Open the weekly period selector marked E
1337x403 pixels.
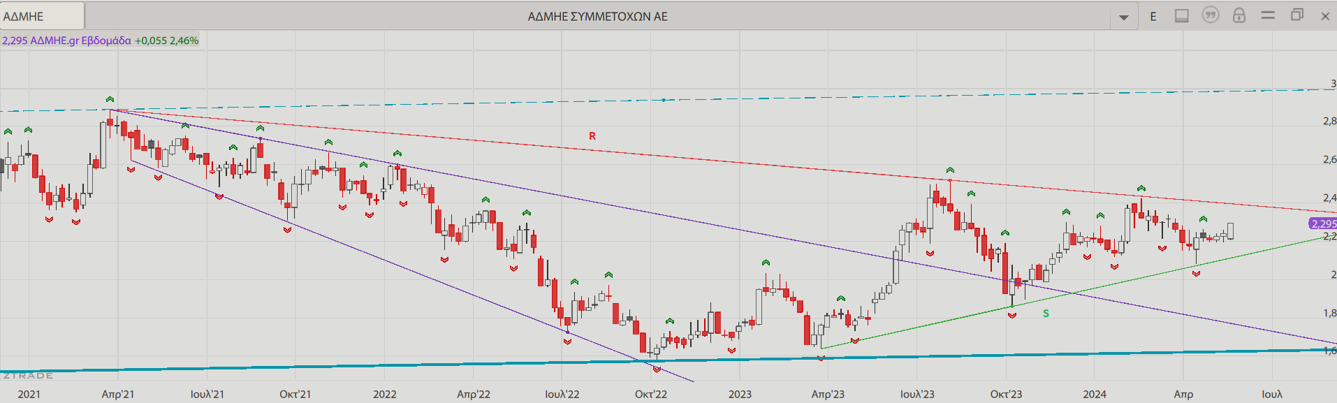coord(1153,16)
